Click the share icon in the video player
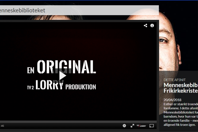 coord(145,26)
